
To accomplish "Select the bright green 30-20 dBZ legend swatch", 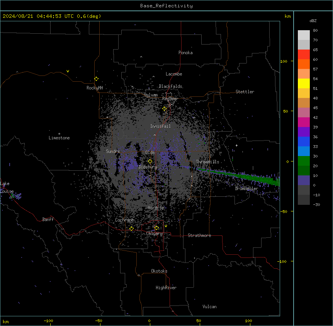I will [304, 161].
